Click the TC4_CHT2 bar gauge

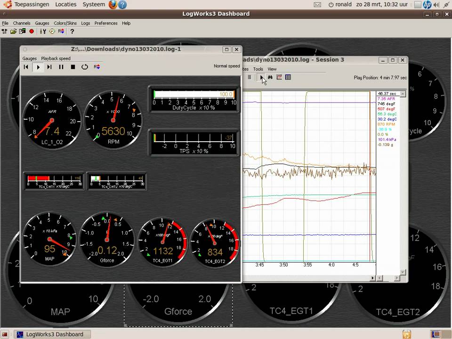click(x=116, y=181)
